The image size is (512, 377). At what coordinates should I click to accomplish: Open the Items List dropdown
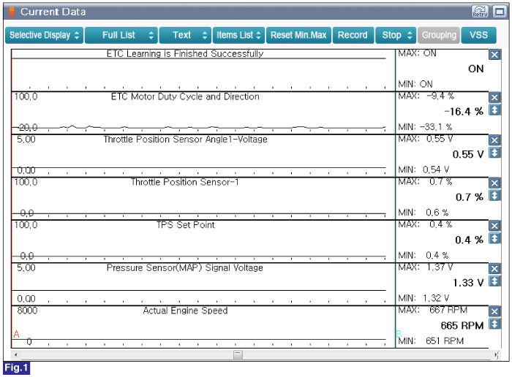tap(238, 35)
